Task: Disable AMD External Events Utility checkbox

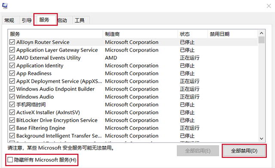Action: point(12,58)
